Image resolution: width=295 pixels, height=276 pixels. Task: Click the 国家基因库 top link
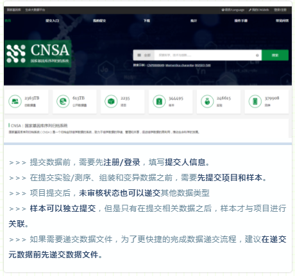14,10
